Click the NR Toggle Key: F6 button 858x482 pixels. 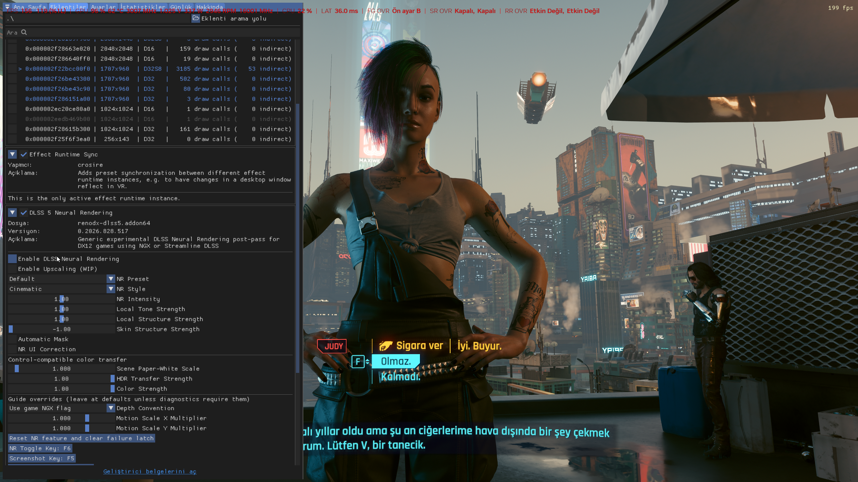tap(40, 448)
